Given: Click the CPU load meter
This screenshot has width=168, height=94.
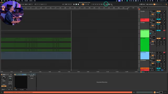Looking at the screenshot, I should tap(155, 4).
